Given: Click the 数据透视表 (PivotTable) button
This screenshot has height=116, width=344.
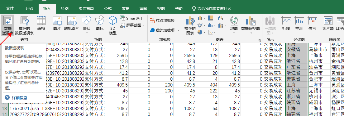Looking at the screenshot, I should (x=8, y=25).
